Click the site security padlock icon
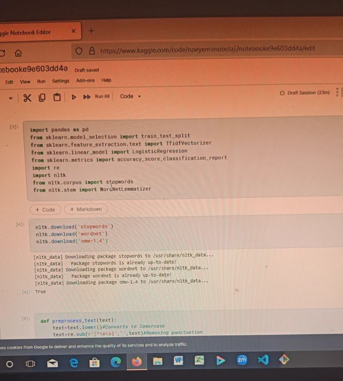The image size is (343, 381). coord(92,51)
